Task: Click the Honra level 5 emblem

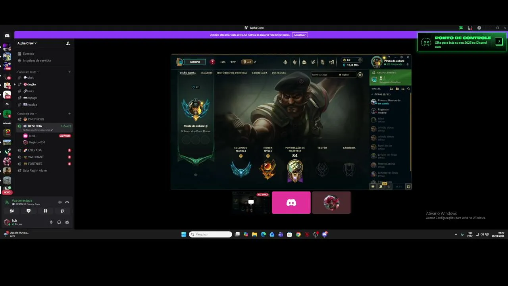Action: tap(268, 169)
